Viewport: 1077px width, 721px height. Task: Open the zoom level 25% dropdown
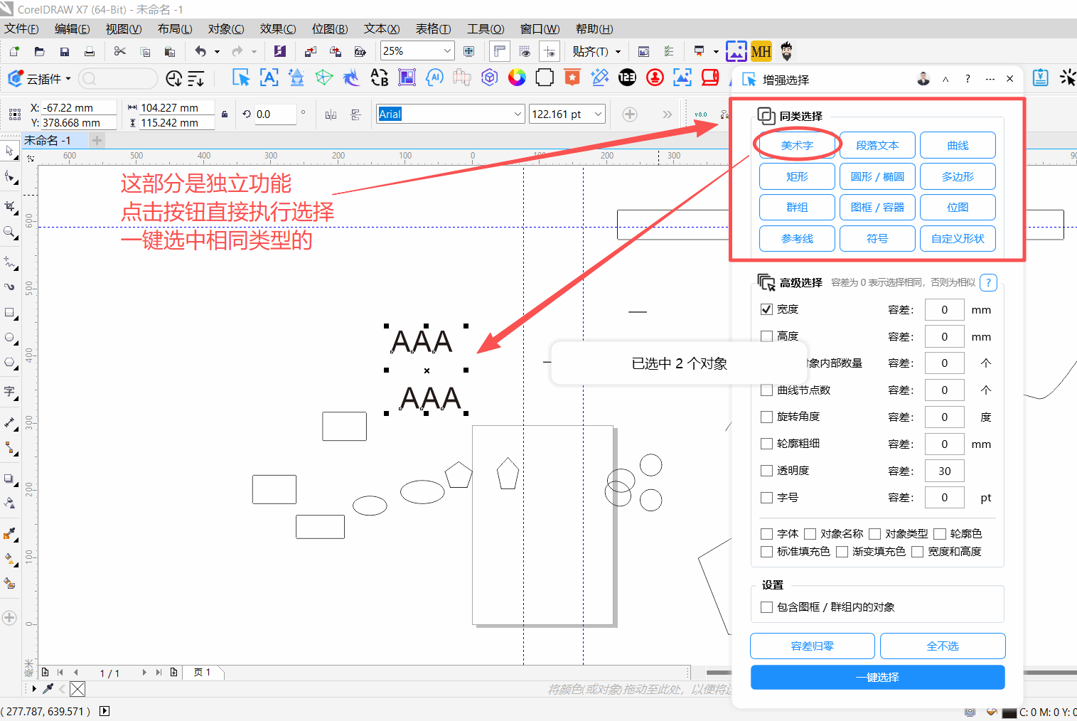[x=447, y=51]
